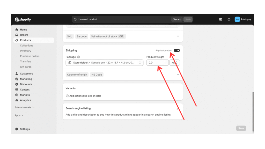This screenshot has height=149, width=265.
Task: Expand the Country of origin section chevron
Action: (178, 74)
